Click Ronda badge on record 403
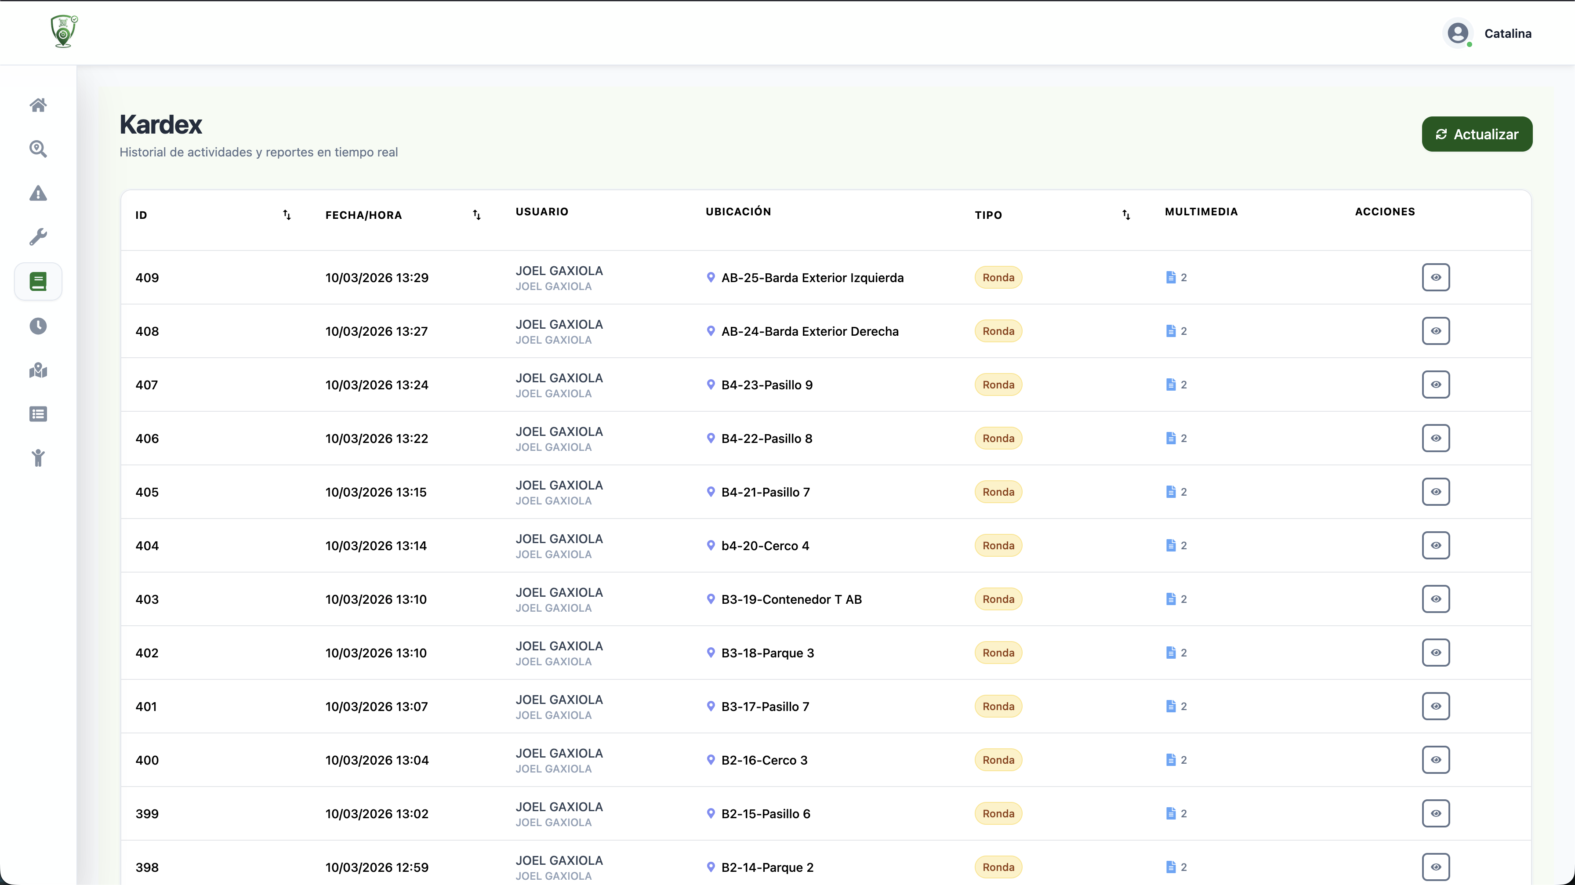 (998, 599)
